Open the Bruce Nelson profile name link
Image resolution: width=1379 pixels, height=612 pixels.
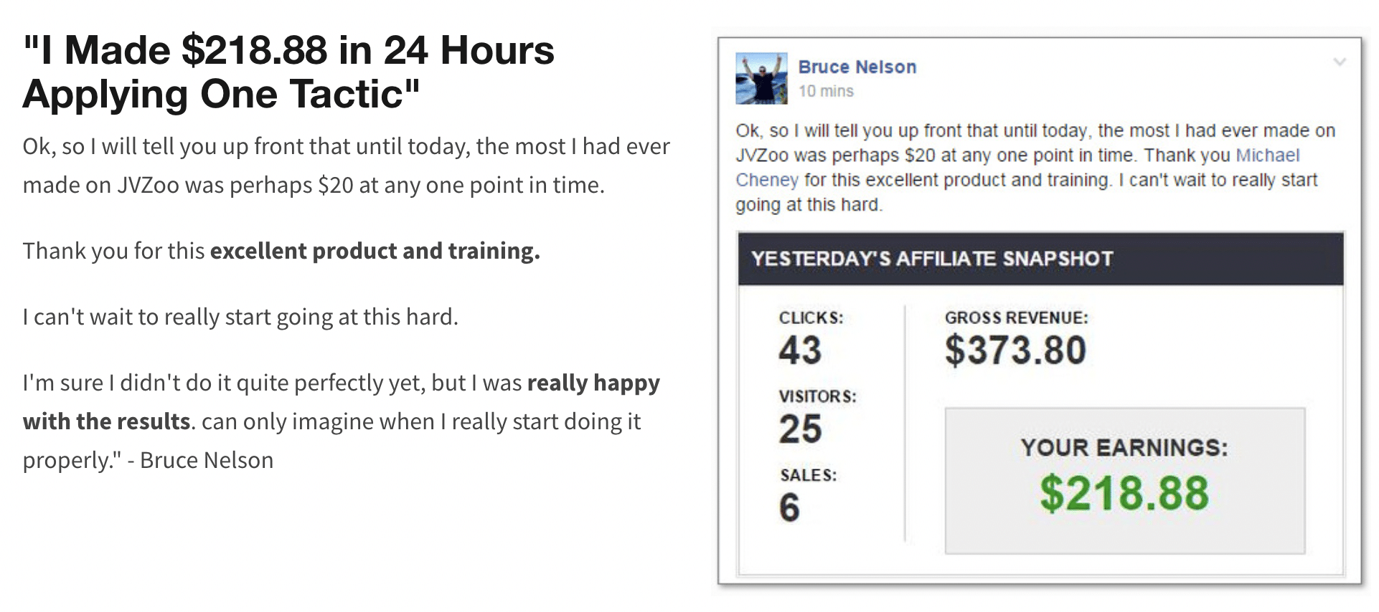857,67
